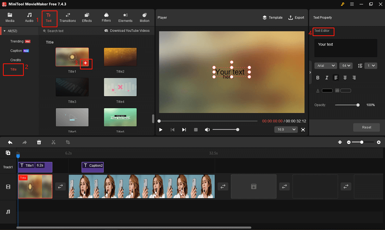Image resolution: width=385 pixels, height=230 pixels.
Task: Click the player progress bar
Action: [x=208, y=121]
